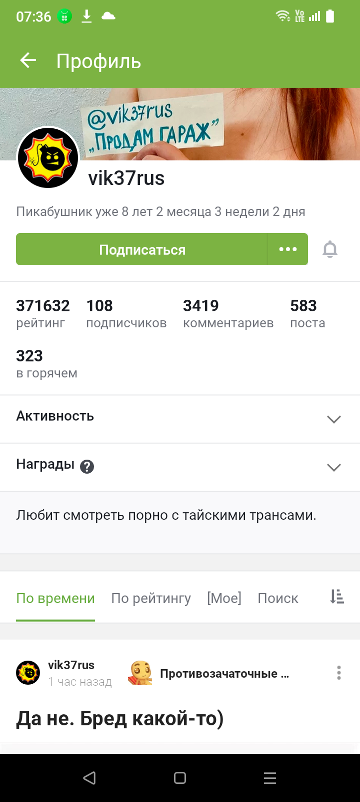Open post options three-dot menu

(x=338, y=673)
